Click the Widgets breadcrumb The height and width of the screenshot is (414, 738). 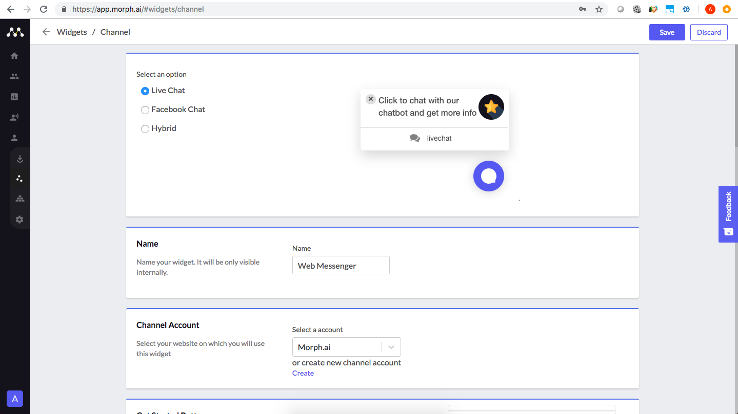[72, 32]
